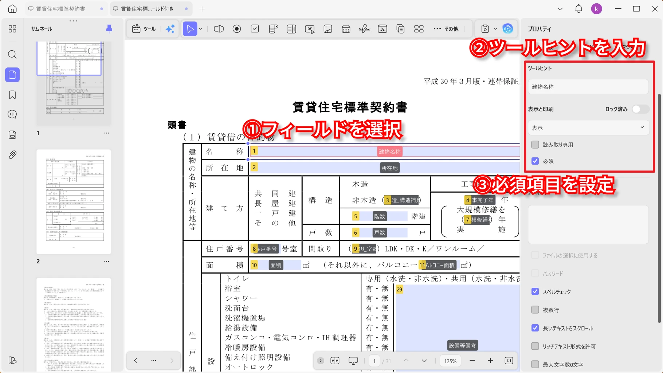Expand the bottom toolbar collapse arrow
This screenshot has height=373, width=663.
click(321, 361)
